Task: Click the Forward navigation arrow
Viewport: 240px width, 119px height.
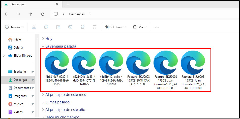Action: 18,14
